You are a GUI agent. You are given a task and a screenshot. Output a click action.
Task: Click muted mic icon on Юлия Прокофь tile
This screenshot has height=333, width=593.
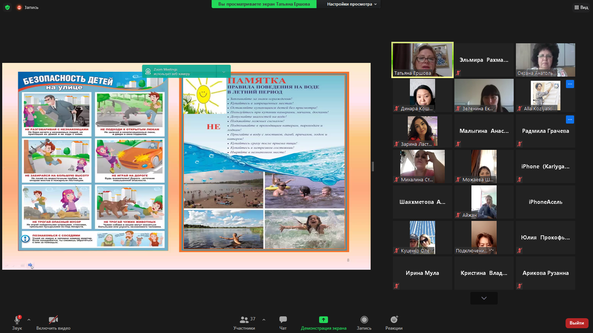520,250
